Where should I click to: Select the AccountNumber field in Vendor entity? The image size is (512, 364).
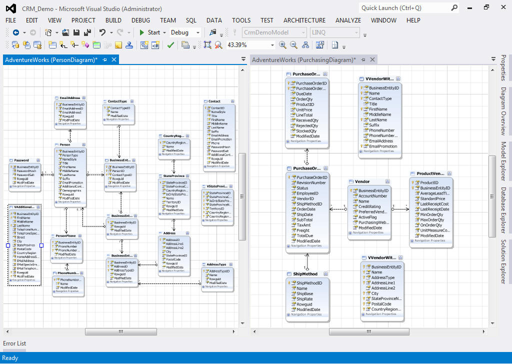(x=372, y=196)
